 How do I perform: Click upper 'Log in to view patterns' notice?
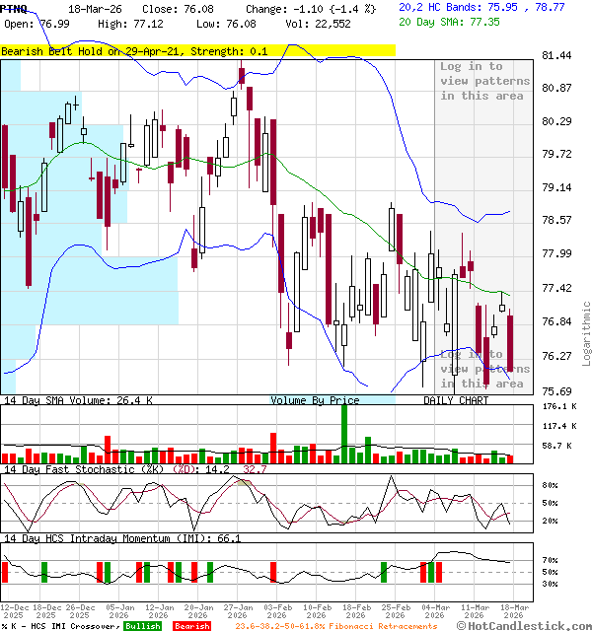coord(484,81)
